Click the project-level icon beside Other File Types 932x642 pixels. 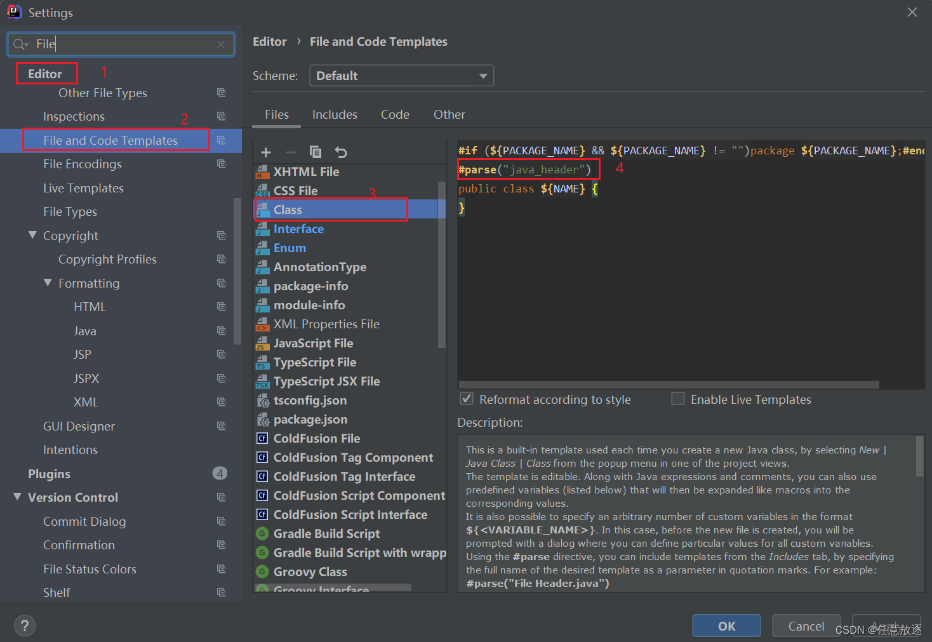(x=221, y=93)
